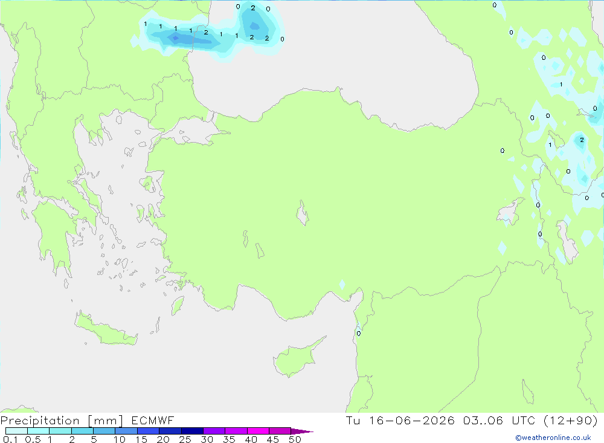Select the '20' legend scale label

click(x=163, y=439)
